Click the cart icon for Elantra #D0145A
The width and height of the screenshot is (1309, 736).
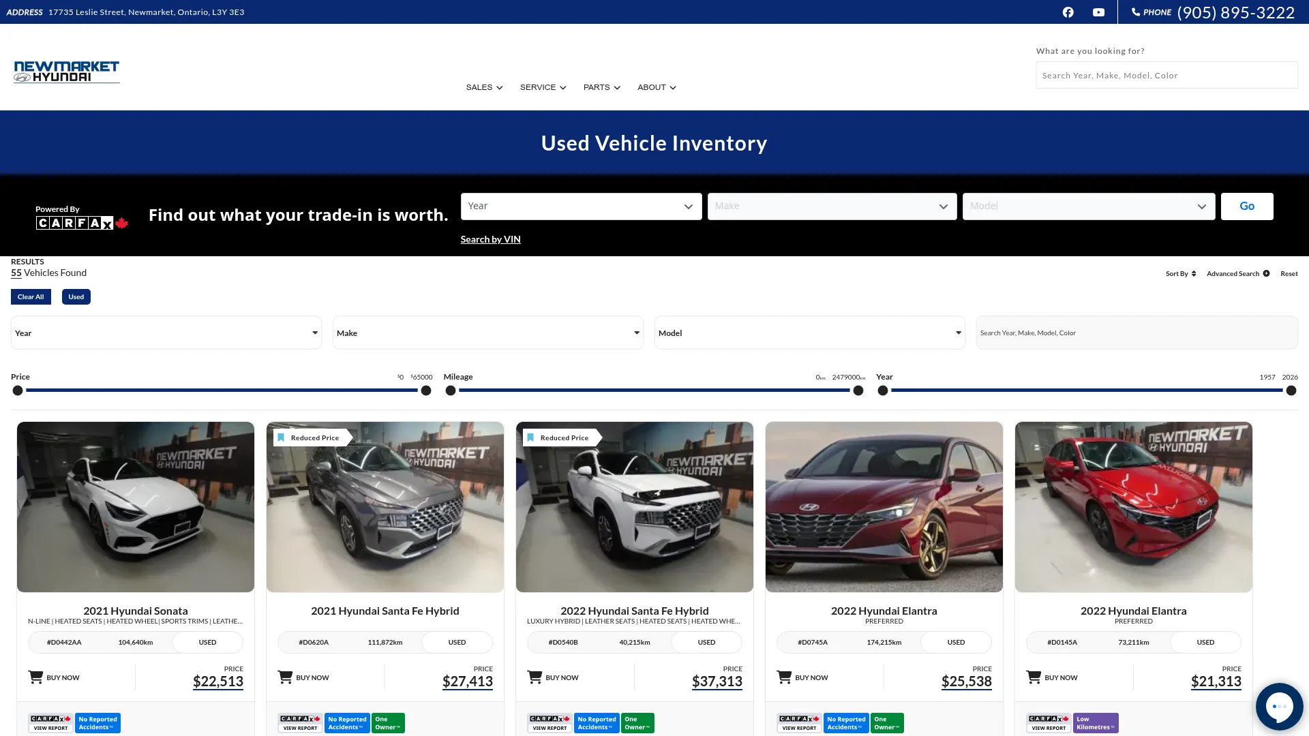pyautogui.click(x=1034, y=677)
